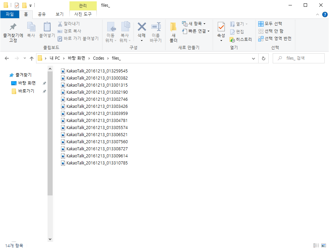
Task: Click 선택 영역 반전 (Invert selection)
Action: [x=275, y=38]
